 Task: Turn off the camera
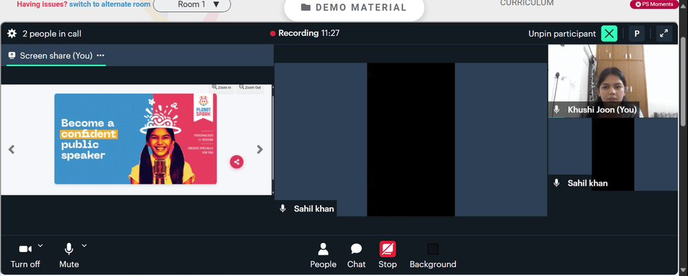(25, 255)
